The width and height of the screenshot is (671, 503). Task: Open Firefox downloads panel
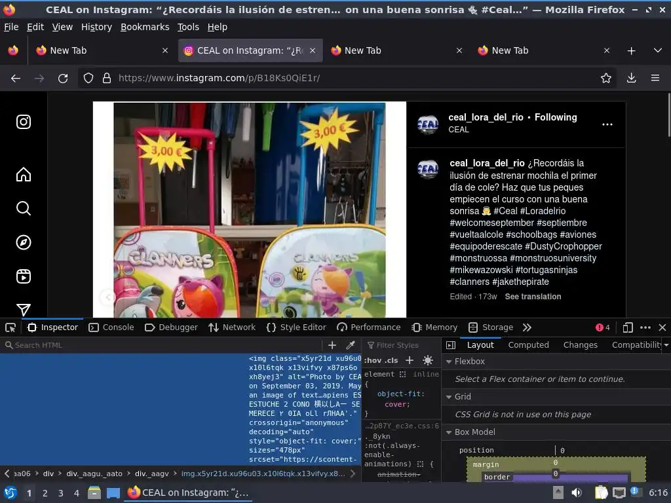tap(631, 78)
